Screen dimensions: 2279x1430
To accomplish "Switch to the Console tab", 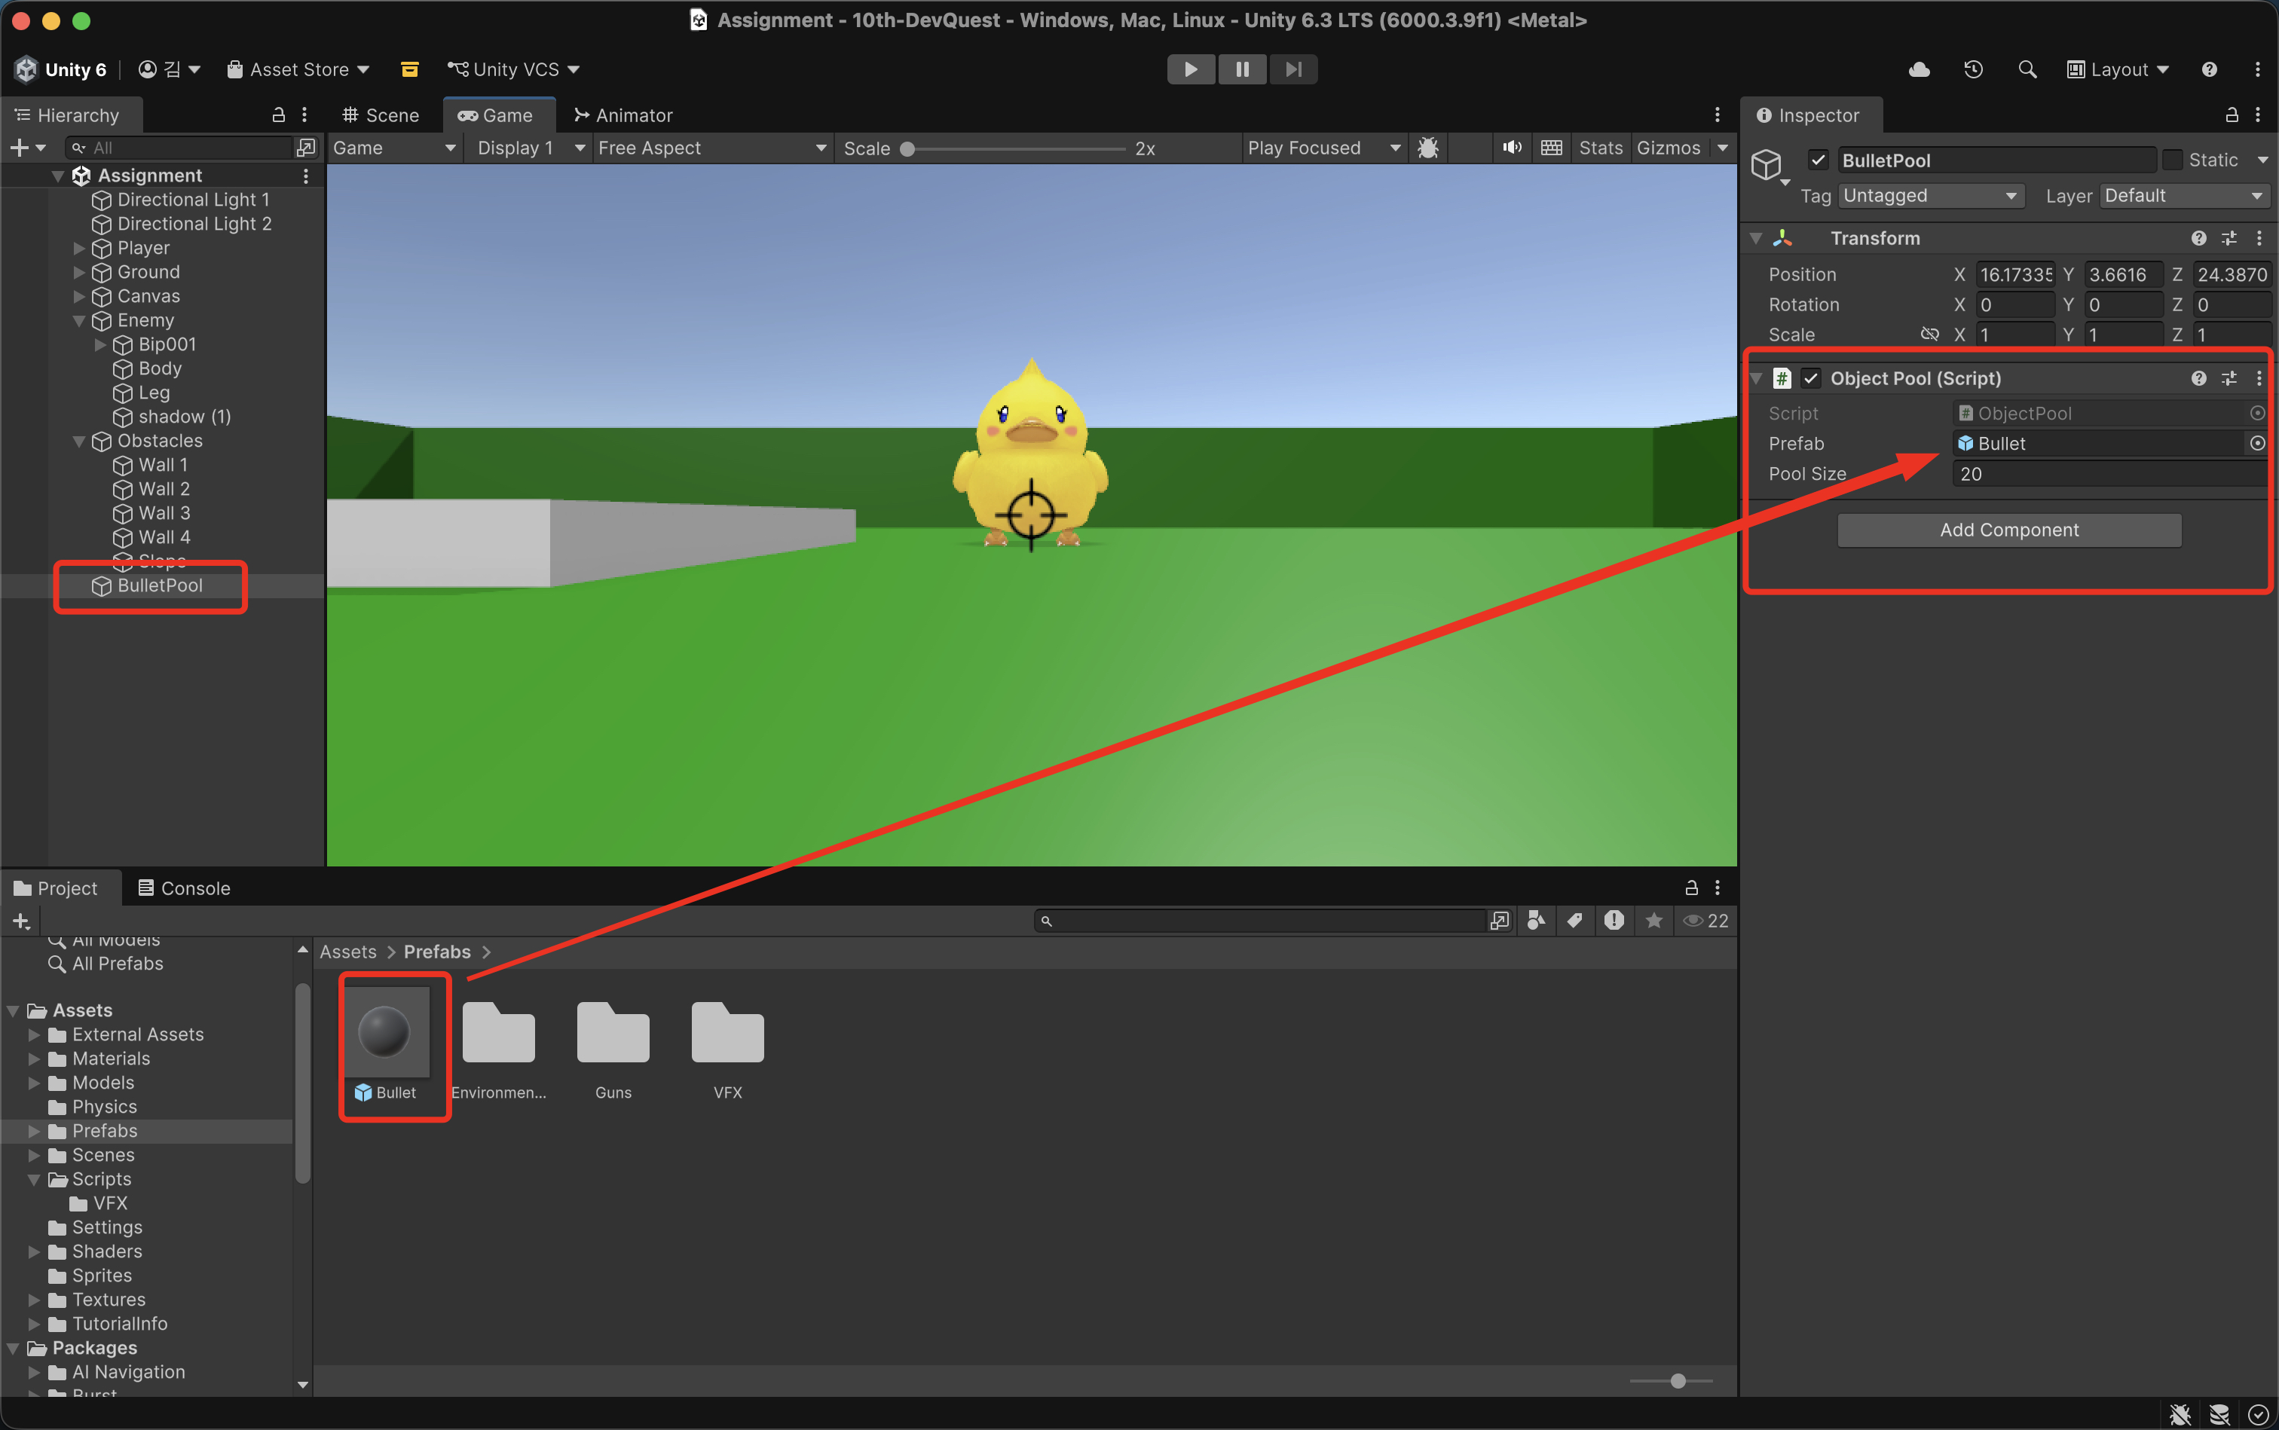I will point(185,888).
